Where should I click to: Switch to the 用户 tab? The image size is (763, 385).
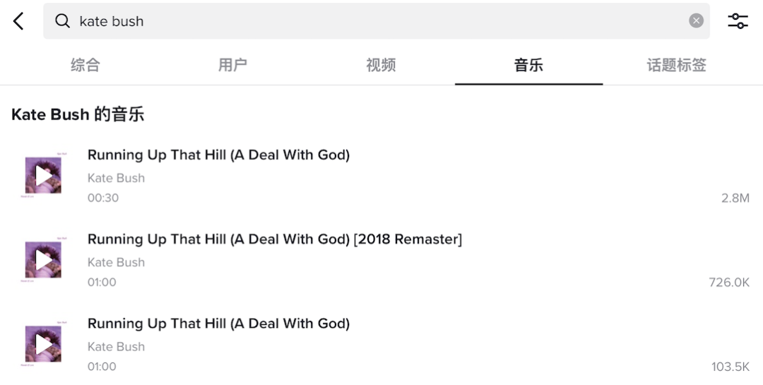tap(232, 66)
